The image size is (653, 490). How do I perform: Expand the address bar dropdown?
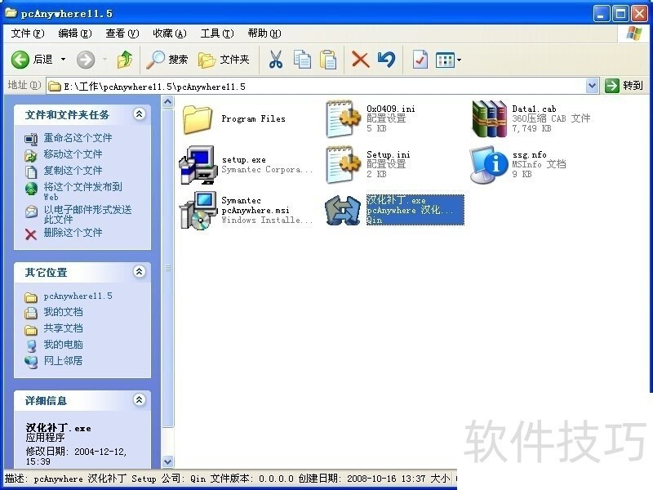click(x=593, y=87)
